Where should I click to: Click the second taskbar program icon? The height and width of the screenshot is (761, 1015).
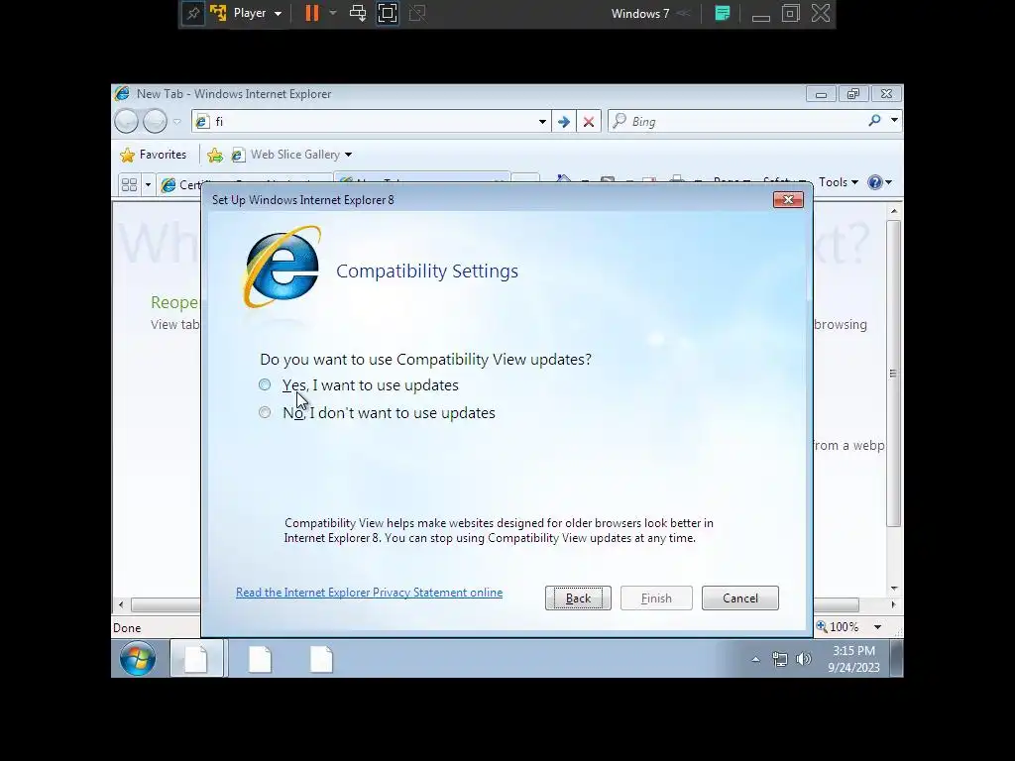(261, 659)
